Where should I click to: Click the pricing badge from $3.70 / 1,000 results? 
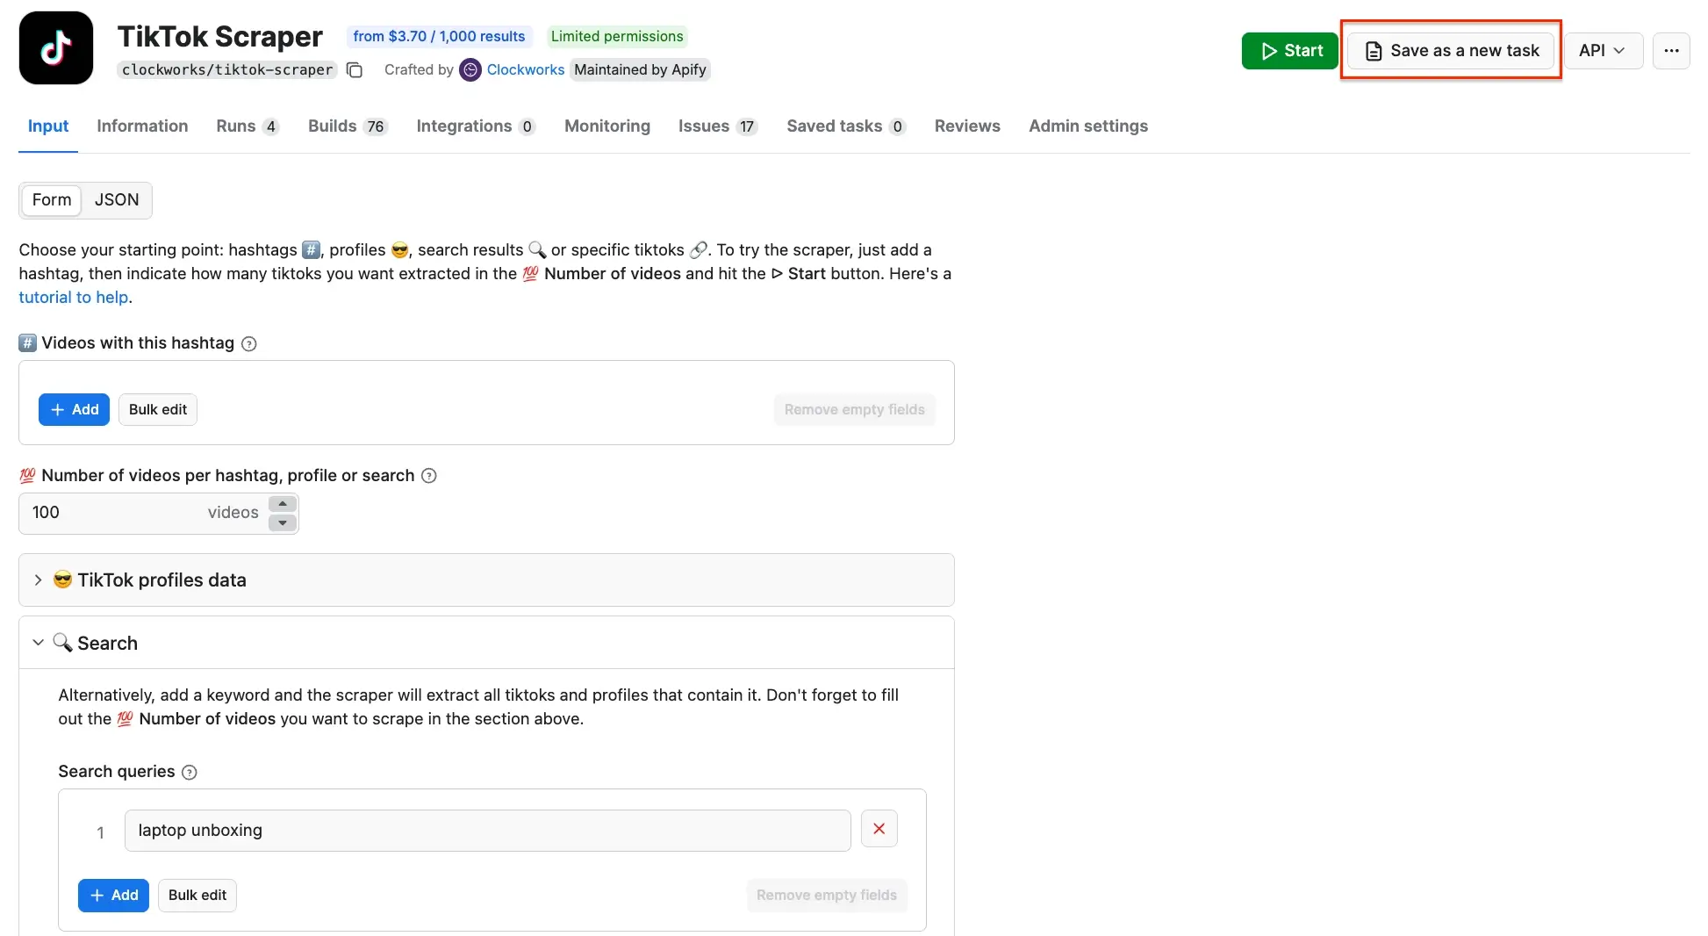point(439,37)
